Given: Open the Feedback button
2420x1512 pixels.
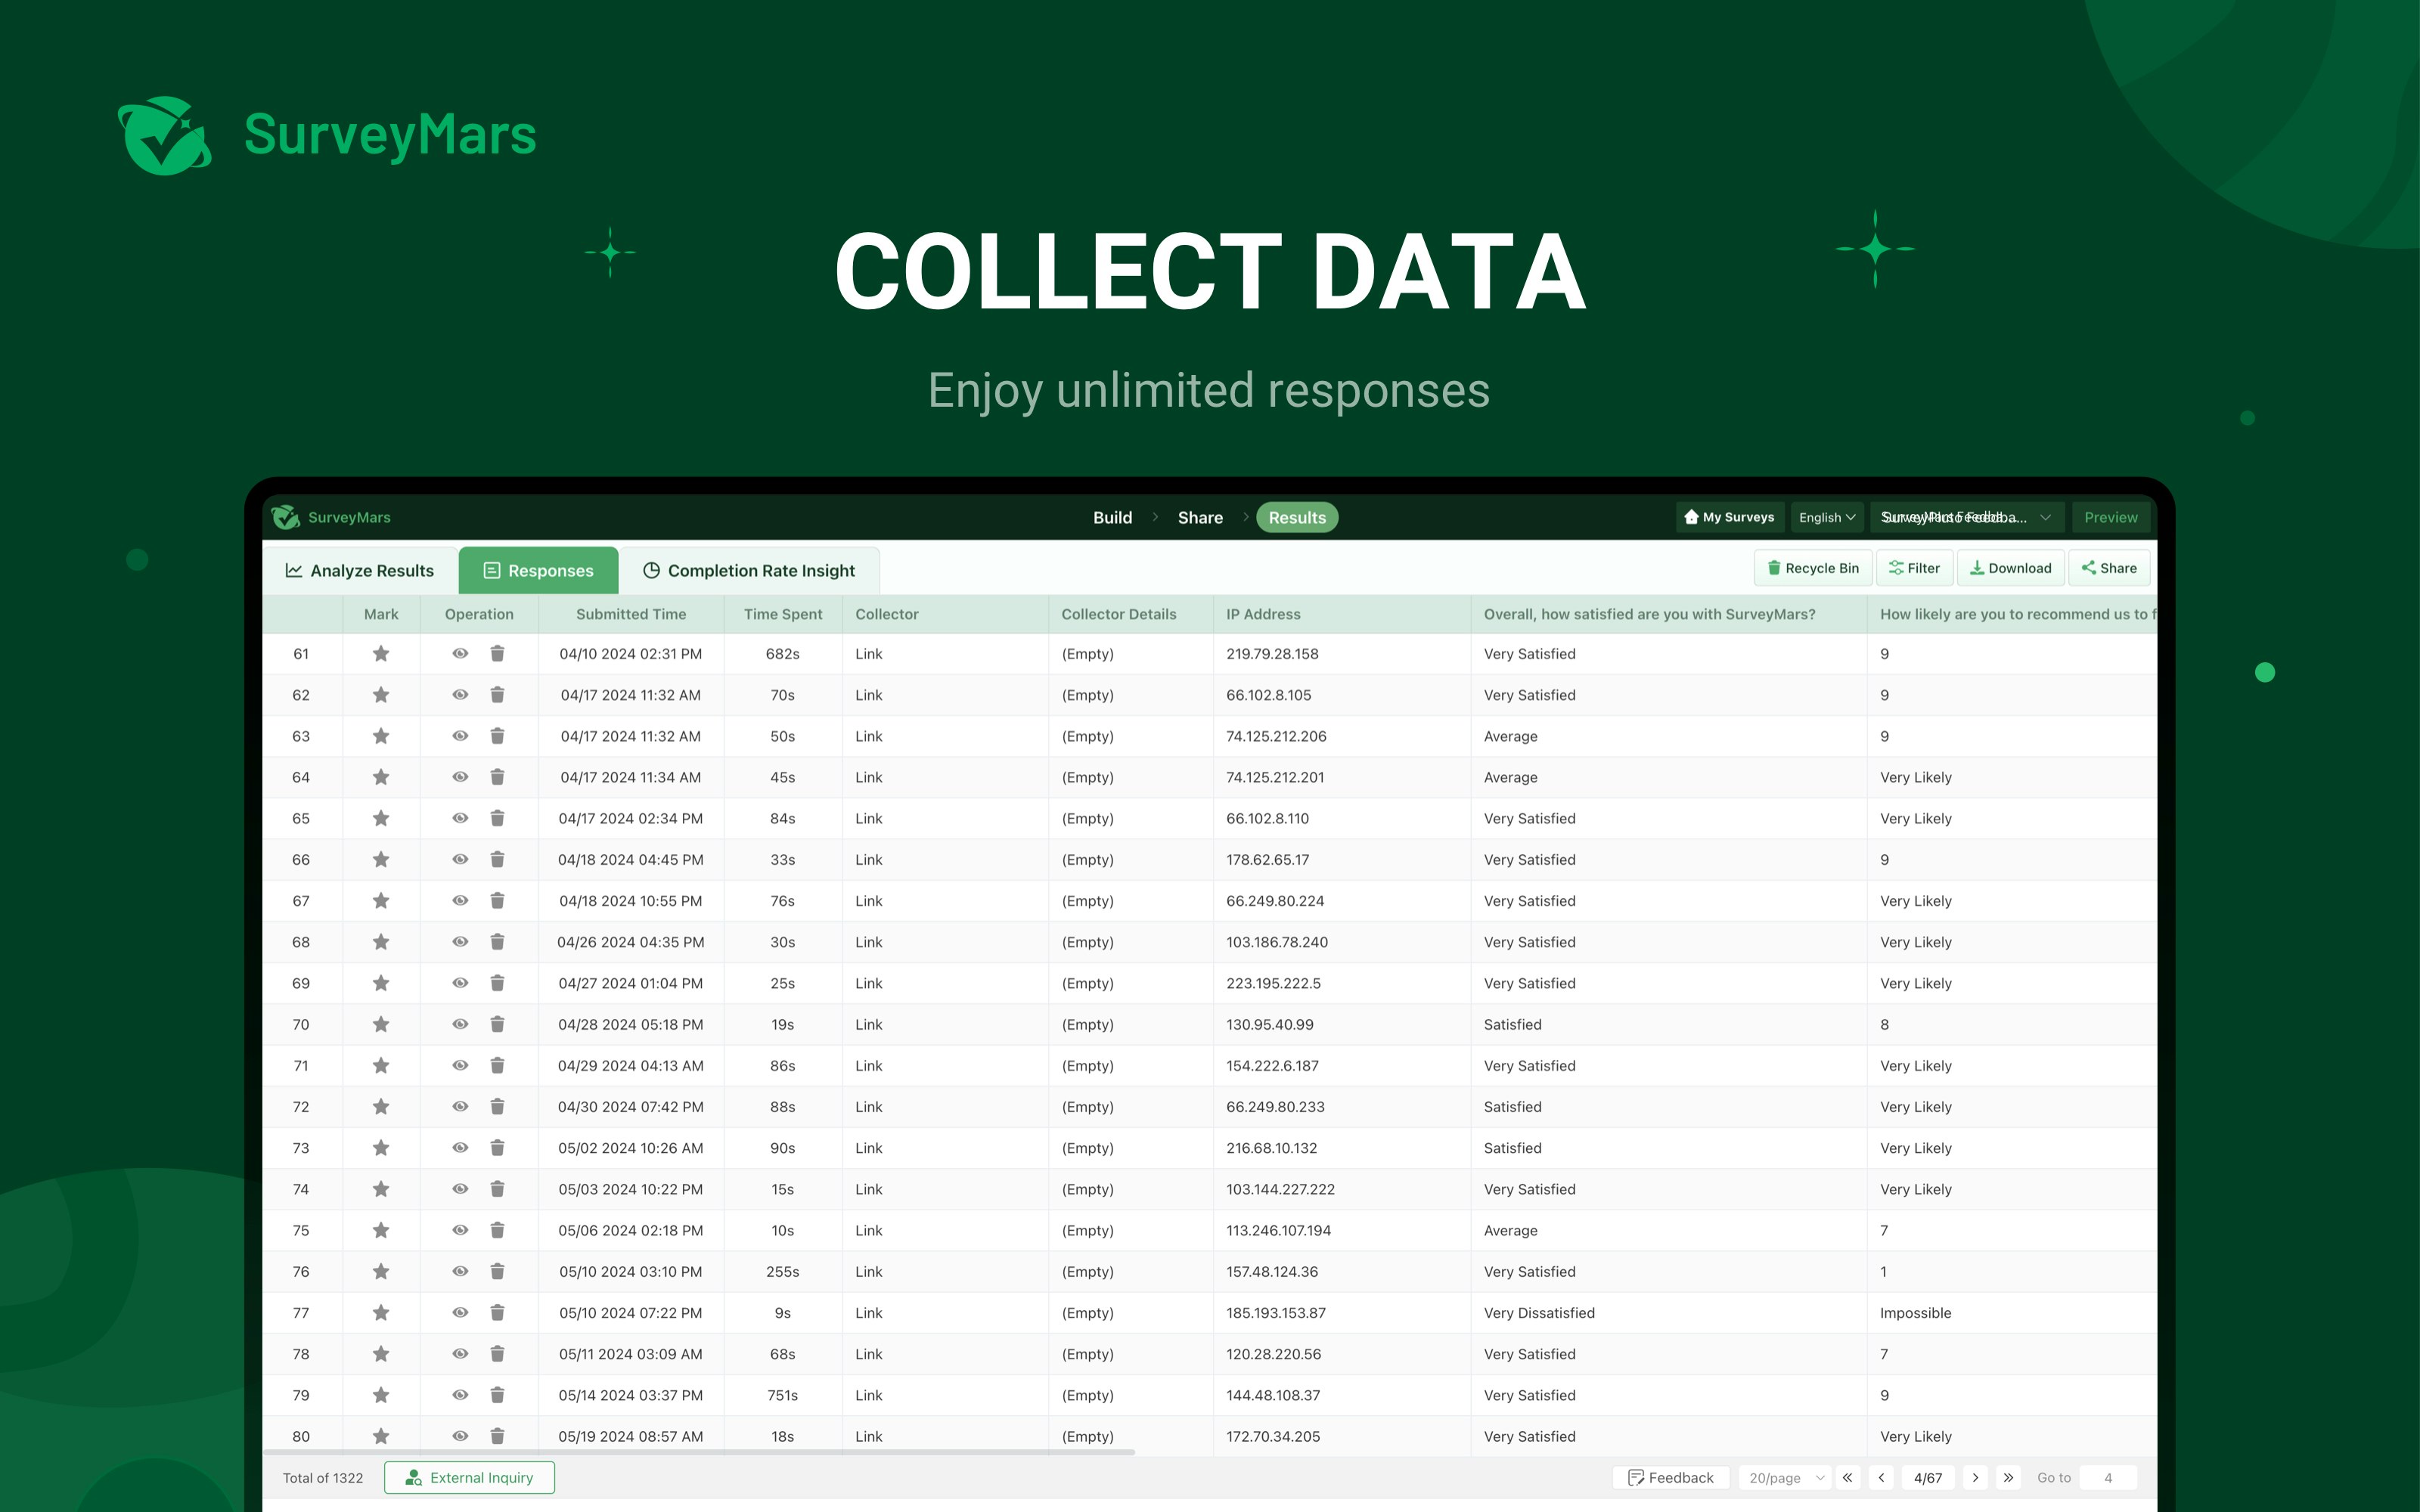Looking at the screenshot, I should coord(1671,1478).
